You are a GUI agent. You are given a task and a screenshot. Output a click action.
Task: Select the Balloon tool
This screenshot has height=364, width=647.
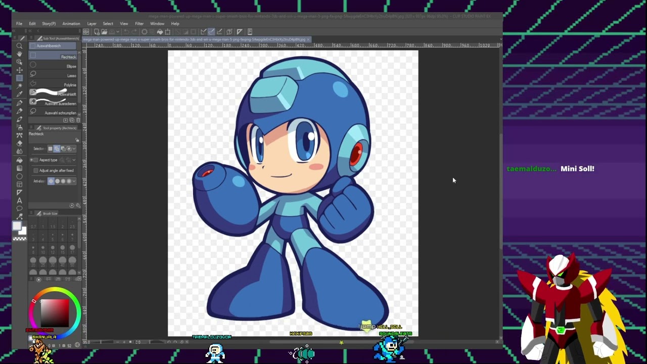(x=19, y=208)
